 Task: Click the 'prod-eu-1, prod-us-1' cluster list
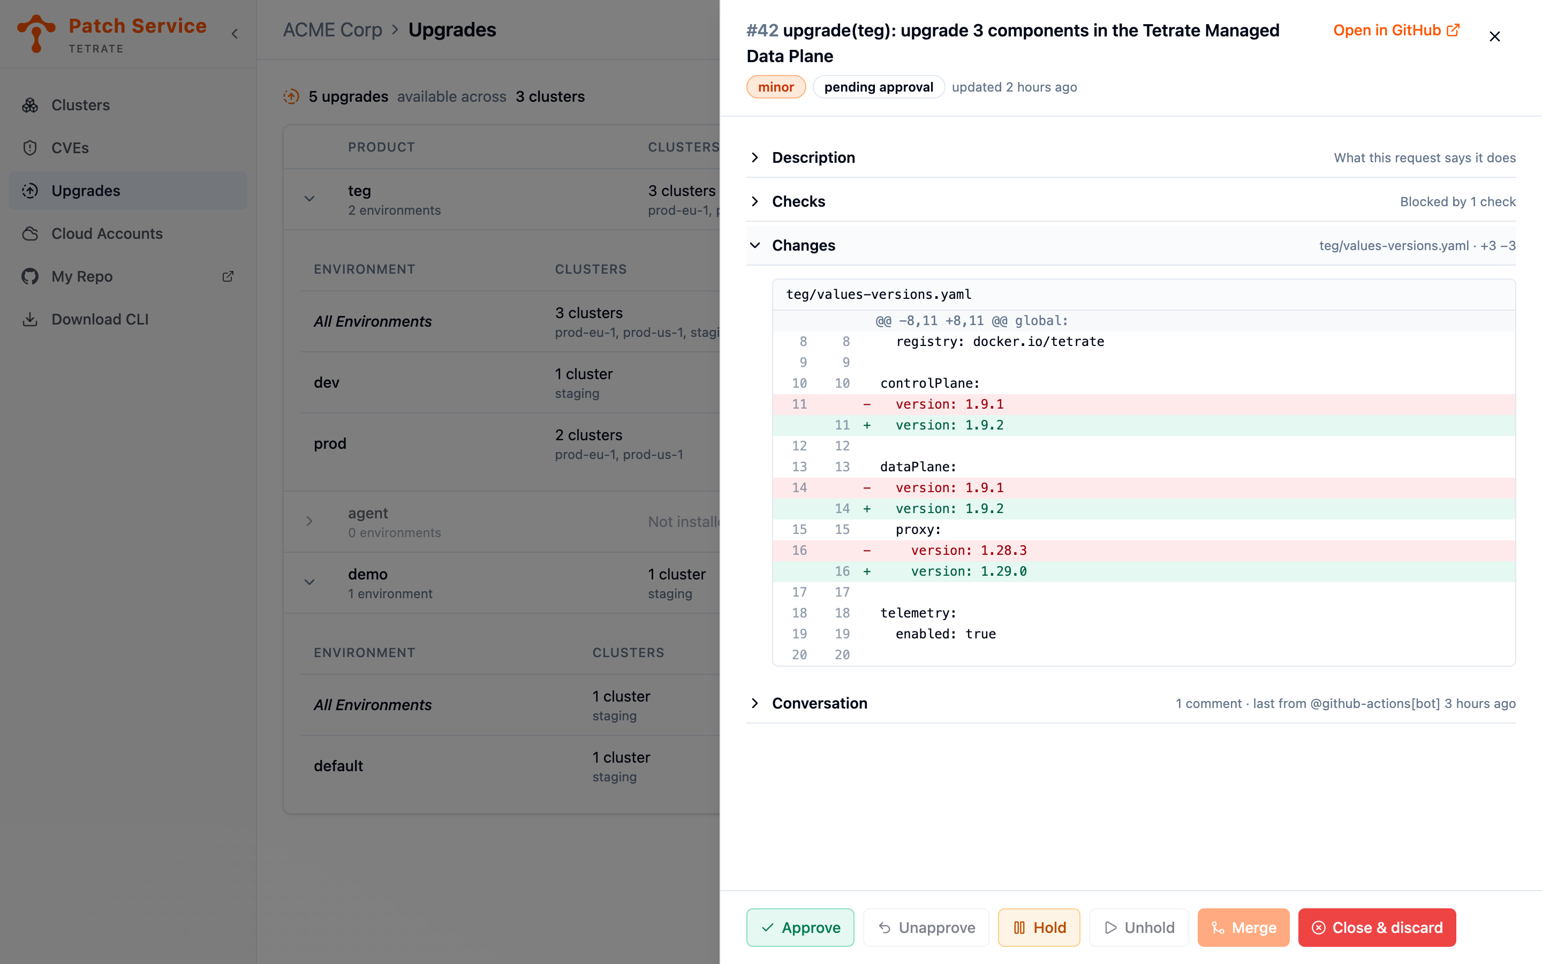tap(619, 455)
